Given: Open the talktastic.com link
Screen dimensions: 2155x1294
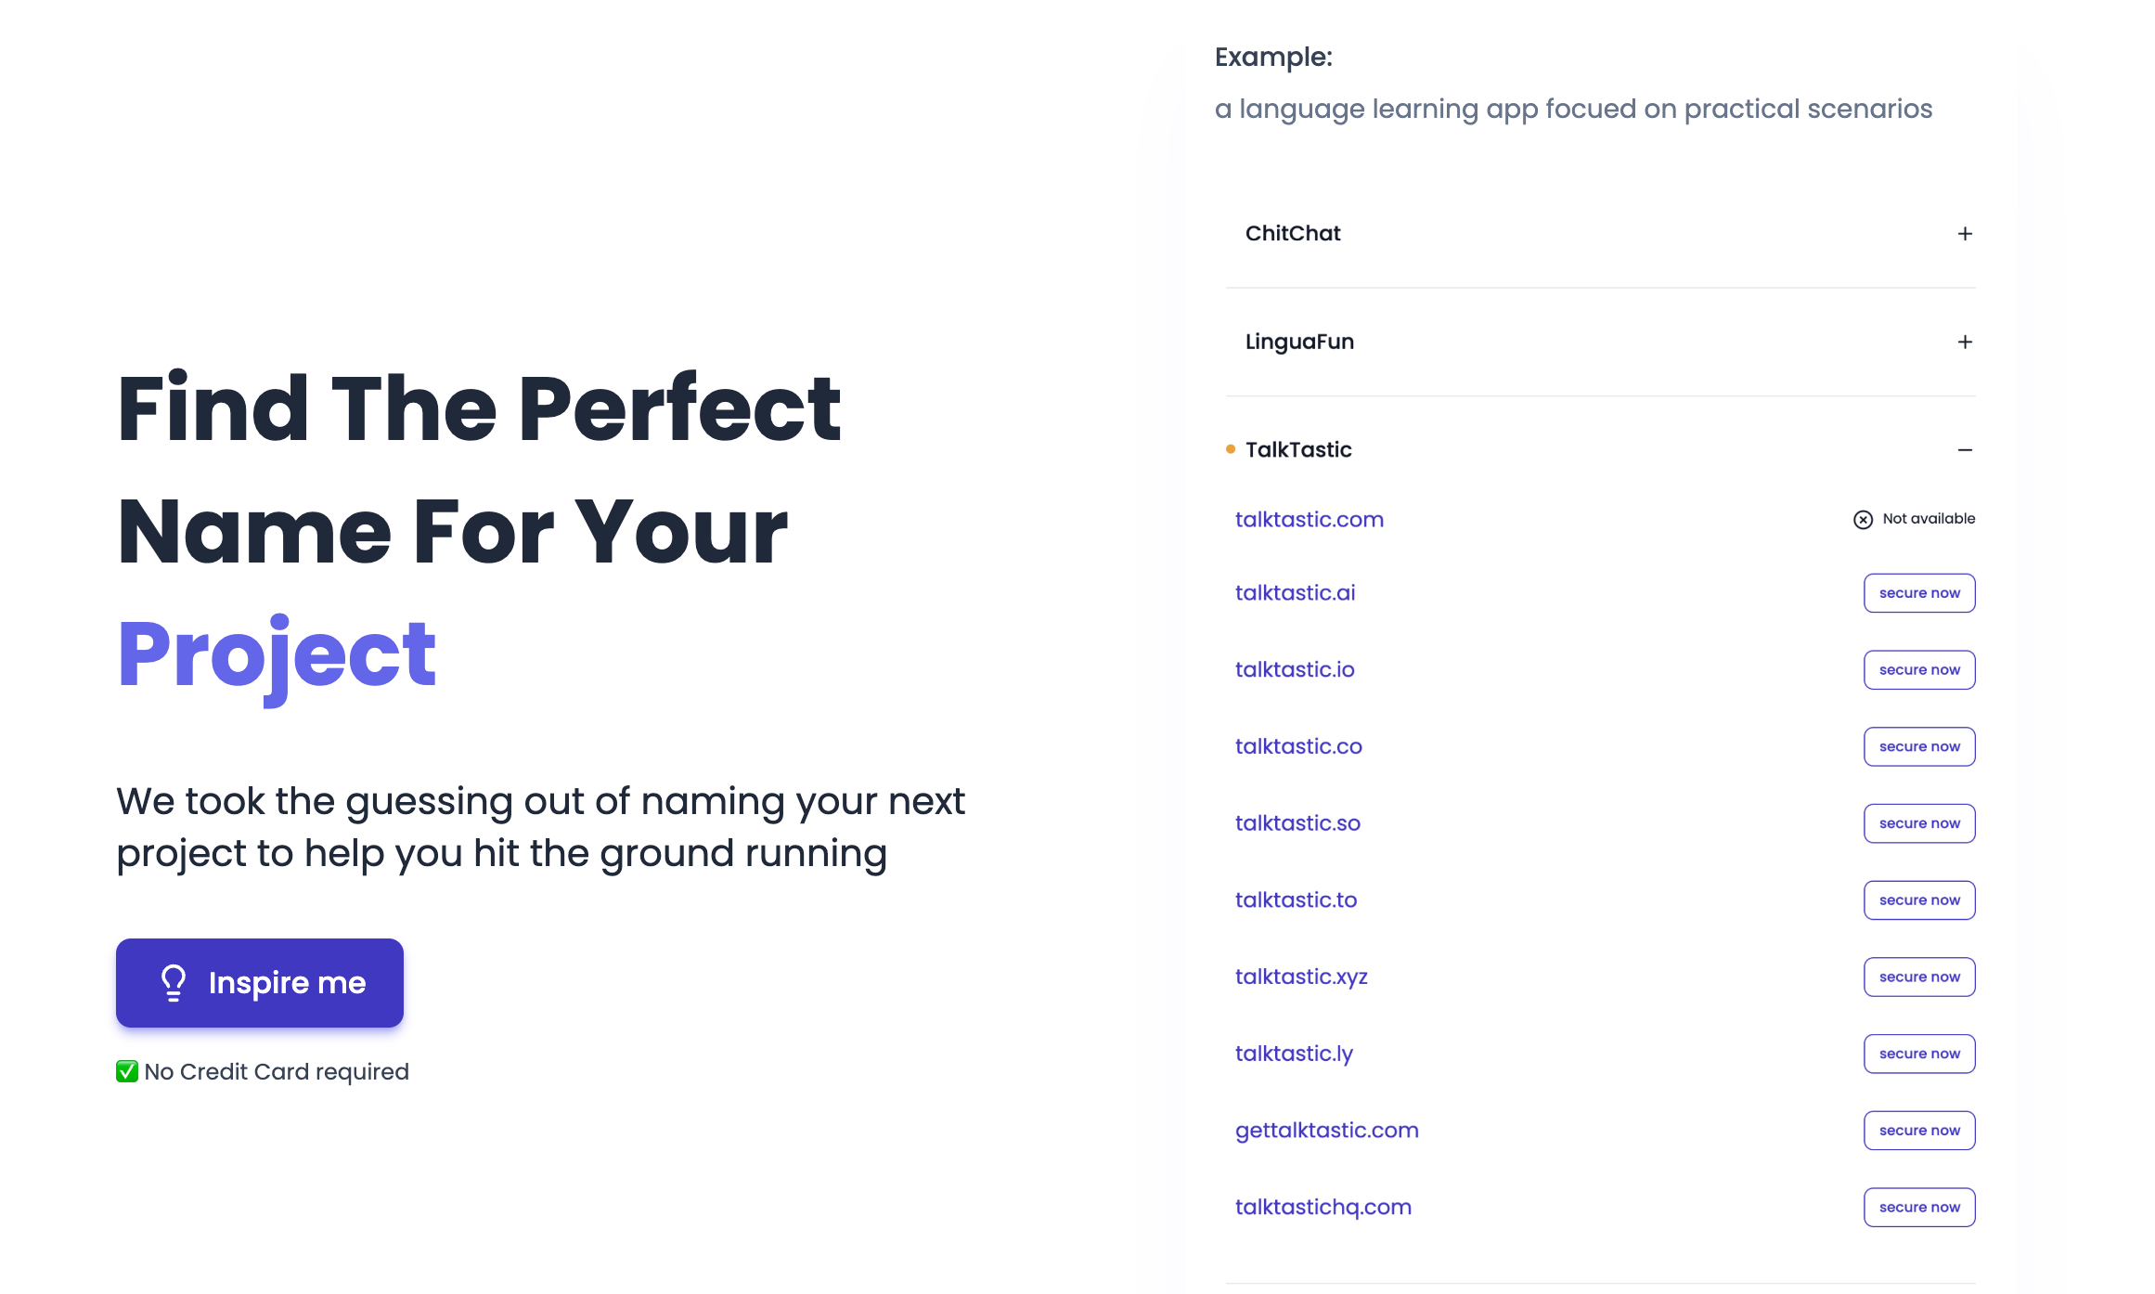Looking at the screenshot, I should click(1309, 520).
